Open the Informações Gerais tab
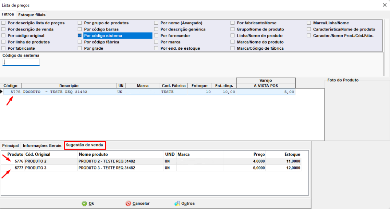Screen dimensions: 390x209 tap(42, 146)
